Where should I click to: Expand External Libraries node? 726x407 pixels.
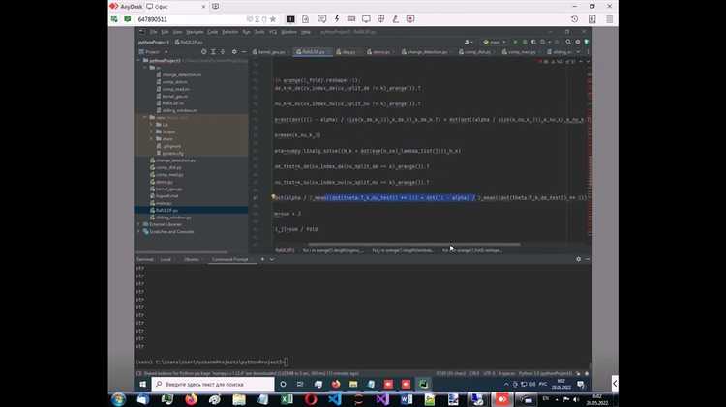click(138, 224)
